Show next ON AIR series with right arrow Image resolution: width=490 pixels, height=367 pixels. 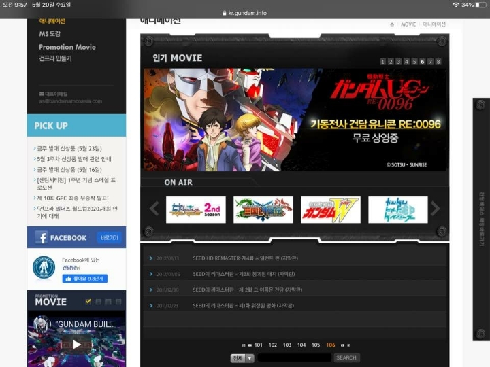coord(436,209)
